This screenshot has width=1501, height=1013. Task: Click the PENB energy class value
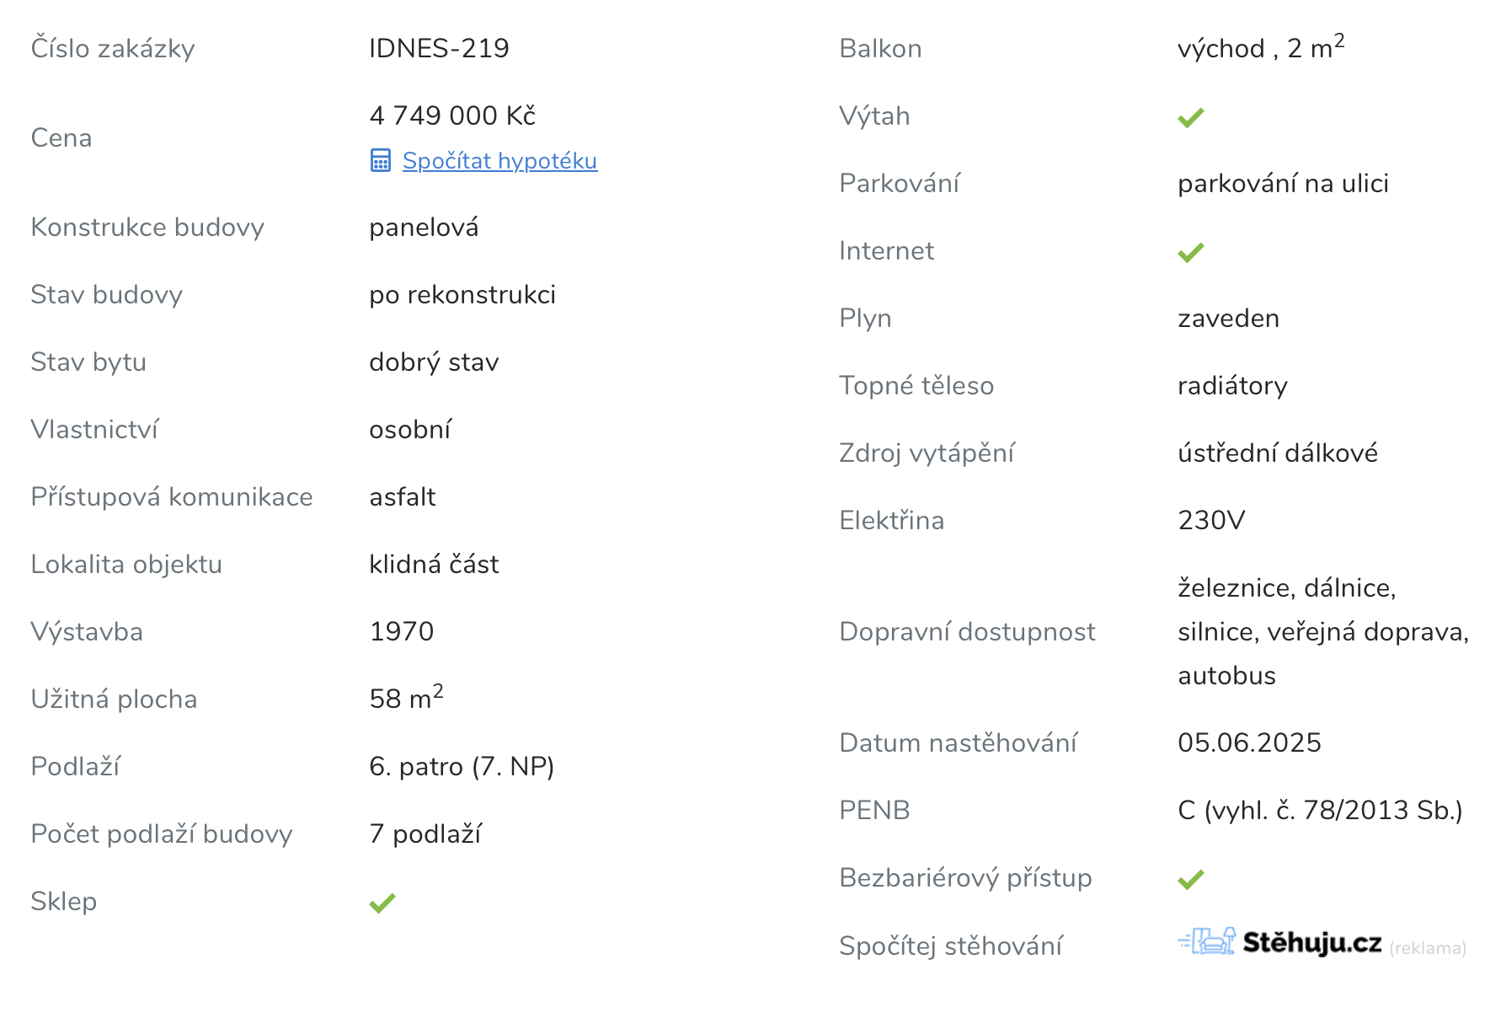pos(1320,810)
